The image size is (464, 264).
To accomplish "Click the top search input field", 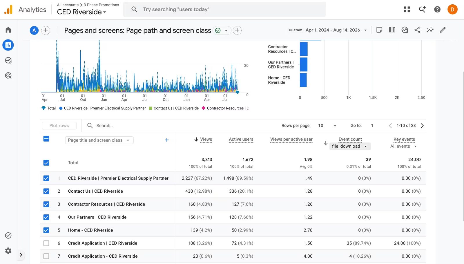I will click(x=224, y=9).
